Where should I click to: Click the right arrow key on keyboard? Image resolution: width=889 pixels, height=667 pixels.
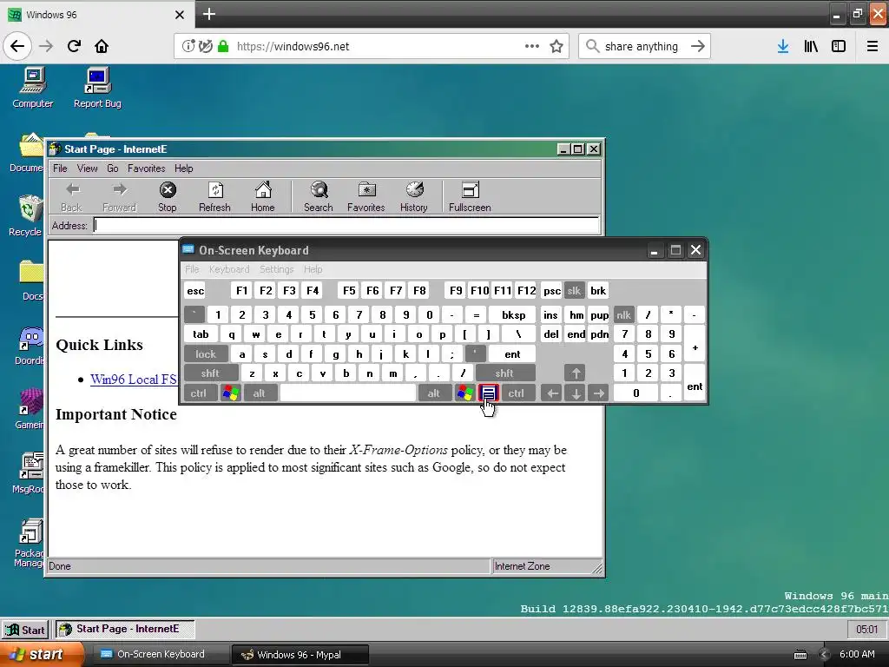click(599, 393)
